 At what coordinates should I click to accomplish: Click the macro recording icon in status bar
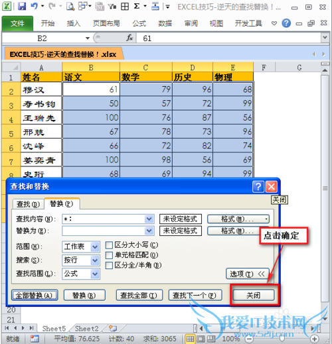[35, 339]
